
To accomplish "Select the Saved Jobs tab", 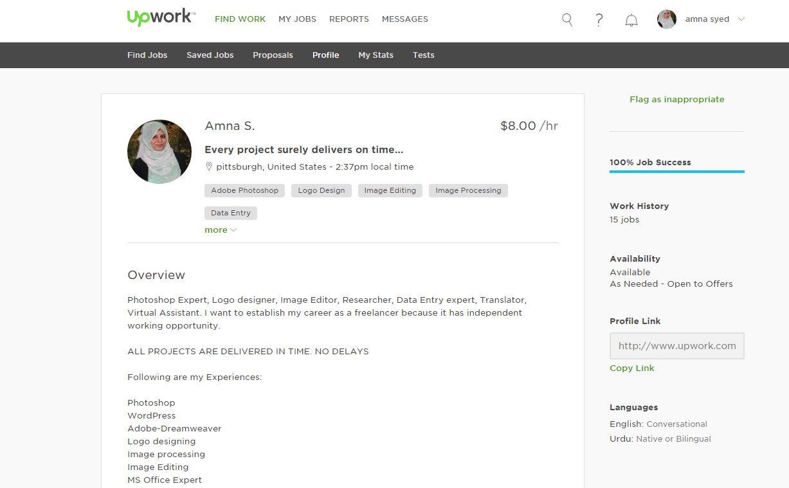I will tap(210, 55).
